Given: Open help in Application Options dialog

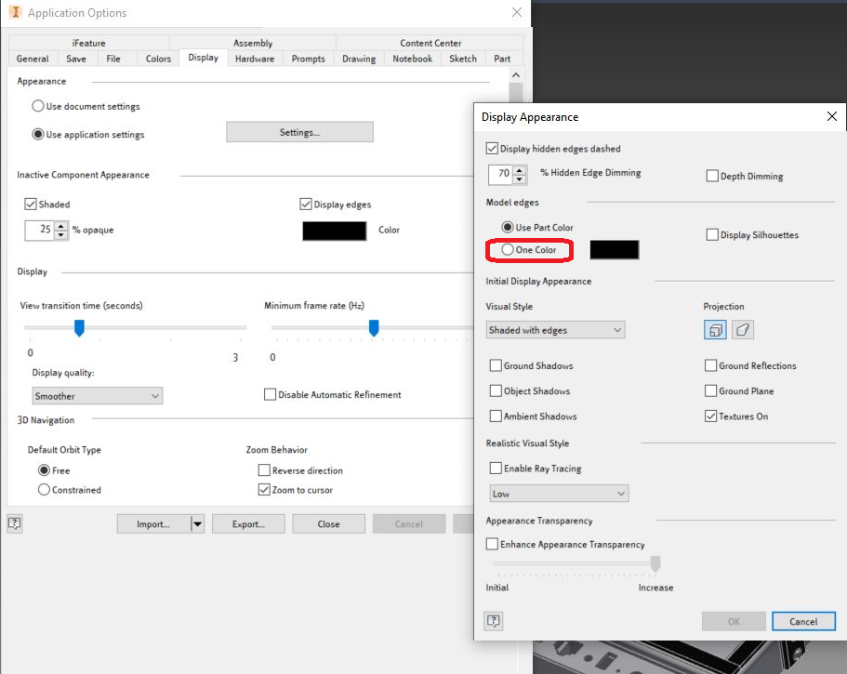Looking at the screenshot, I should (x=15, y=523).
